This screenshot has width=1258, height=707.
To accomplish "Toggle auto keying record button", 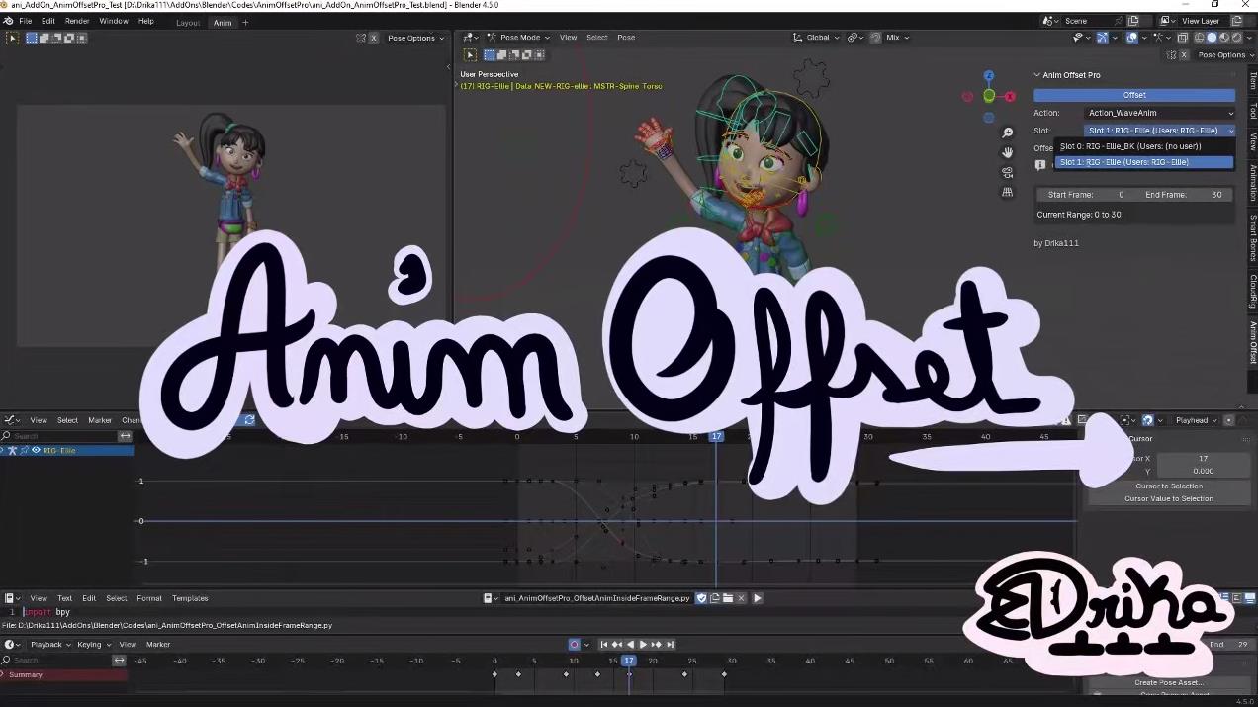I will pyautogui.click(x=574, y=645).
